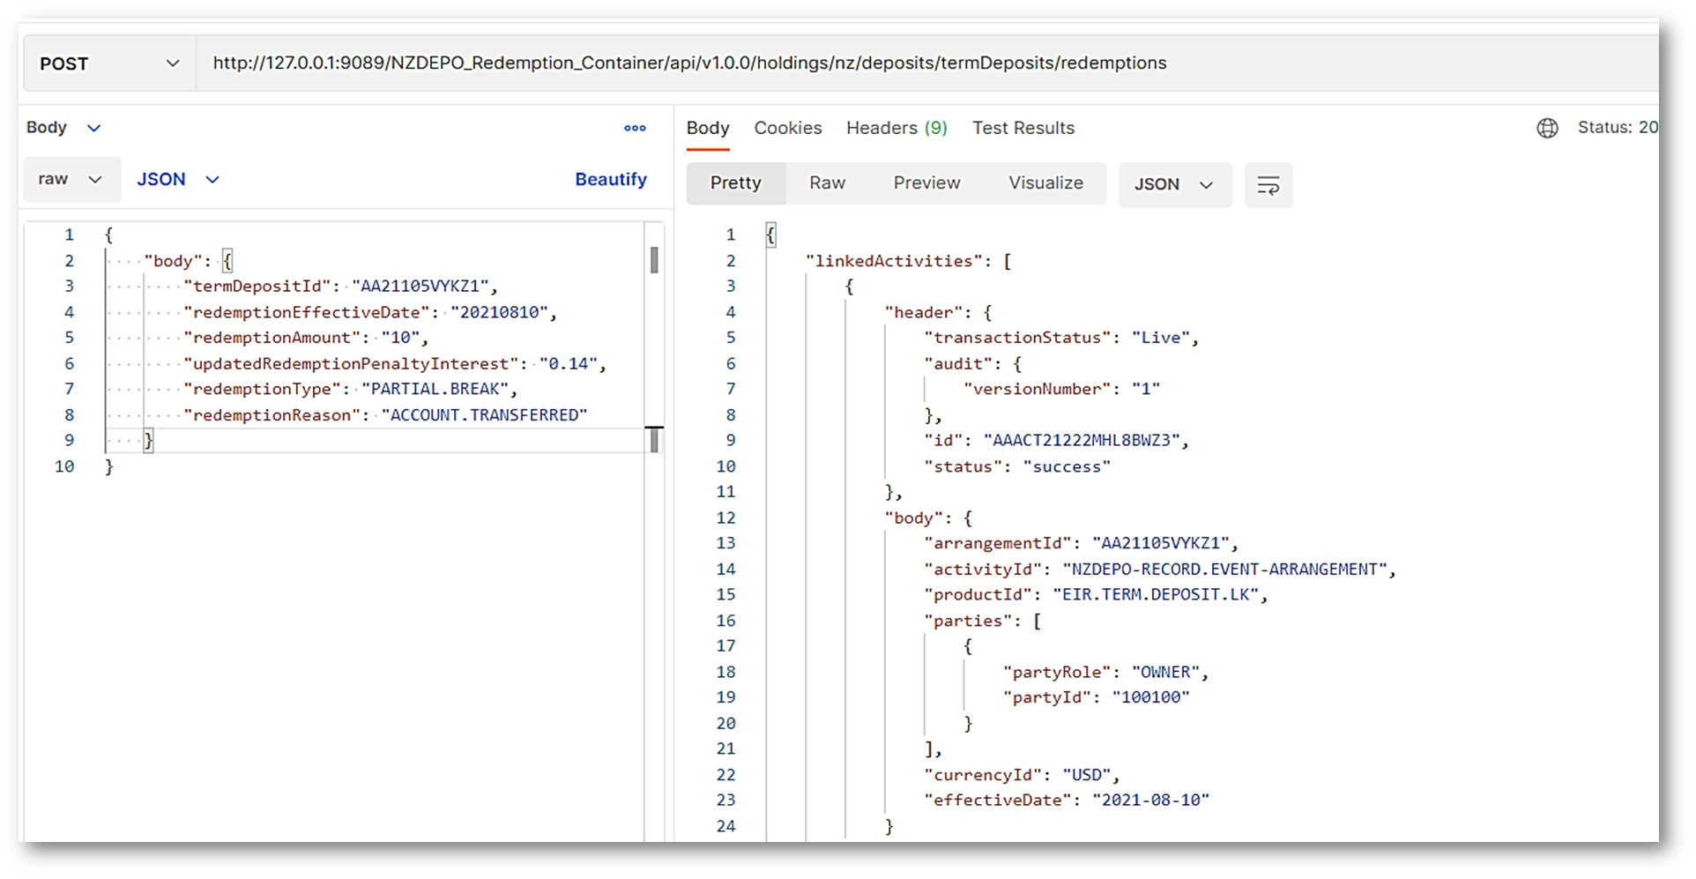Open the request JSON language dropdown
1696x879 pixels.
point(177,180)
